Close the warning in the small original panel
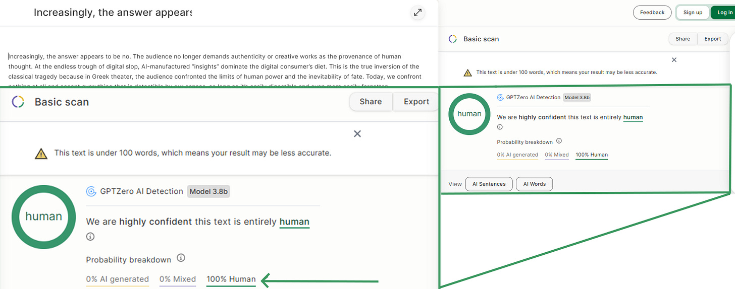The width and height of the screenshot is (735, 289). click(x=674, y=60)
